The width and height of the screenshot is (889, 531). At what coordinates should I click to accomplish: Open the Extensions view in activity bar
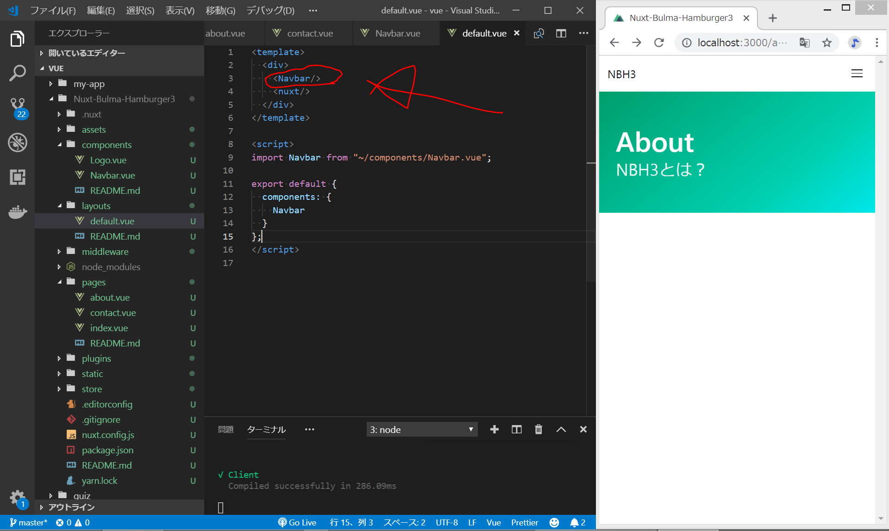click(x=17, y=177)
